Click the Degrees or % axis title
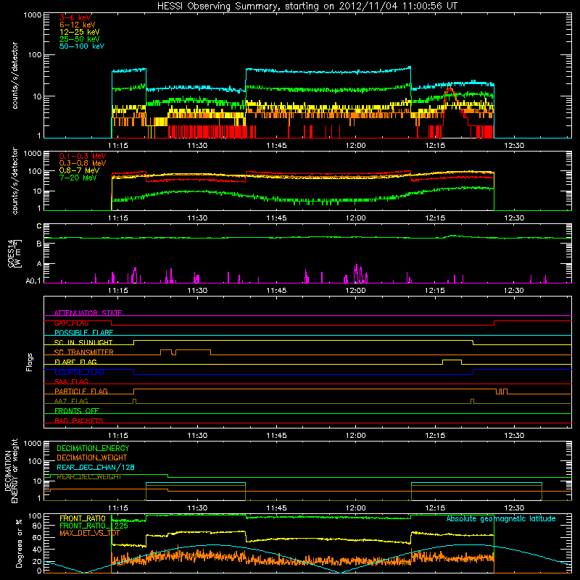This screenshot has width=580, height=580. (x=19, y=544)
